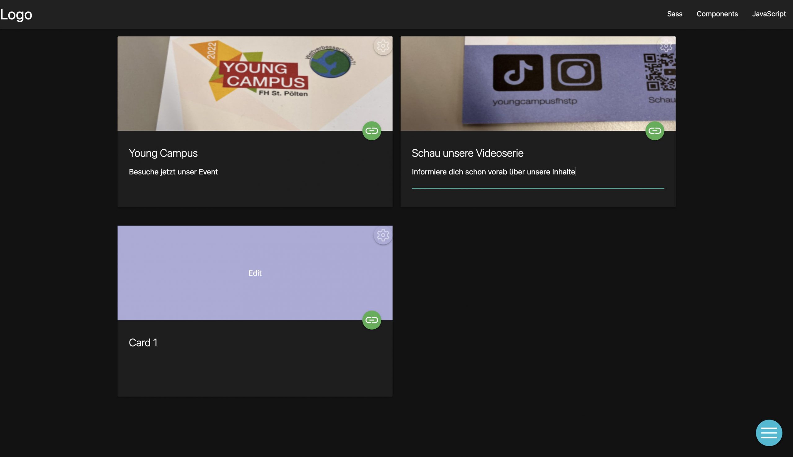The image size is (793, 457).
Task: Click the Card 1 title
Action: [143, 342]
